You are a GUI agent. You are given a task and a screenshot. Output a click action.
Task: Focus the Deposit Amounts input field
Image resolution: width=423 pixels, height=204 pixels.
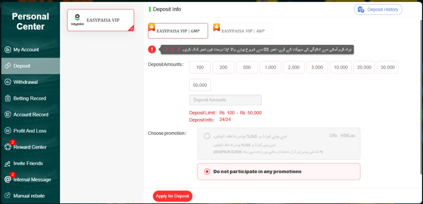(x=225, y=100)
